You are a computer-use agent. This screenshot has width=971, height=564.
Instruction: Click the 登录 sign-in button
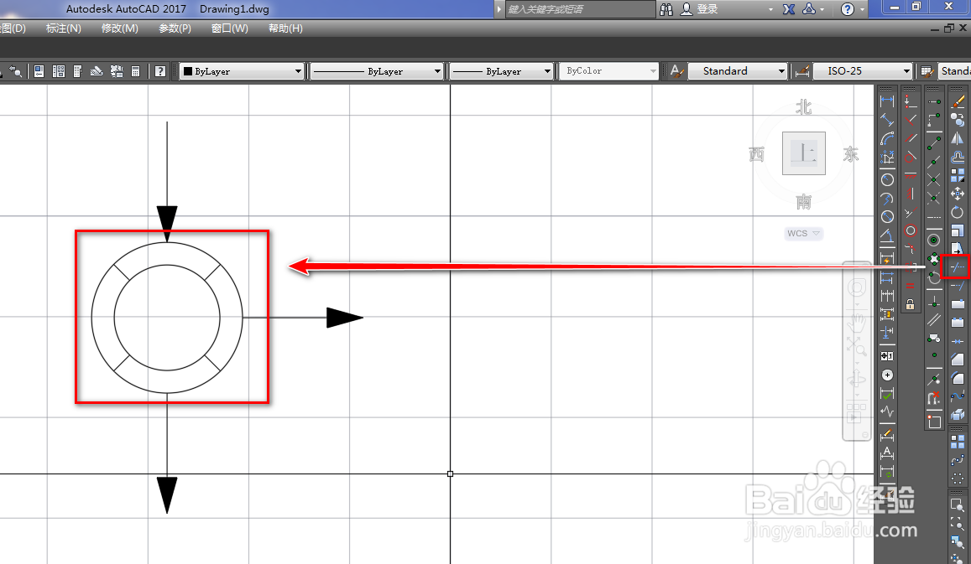click(700, 9)
